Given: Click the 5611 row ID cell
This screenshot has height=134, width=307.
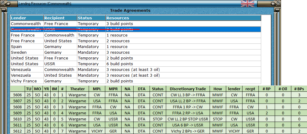Looking at the screenshot, I should (x=17, y=125).
